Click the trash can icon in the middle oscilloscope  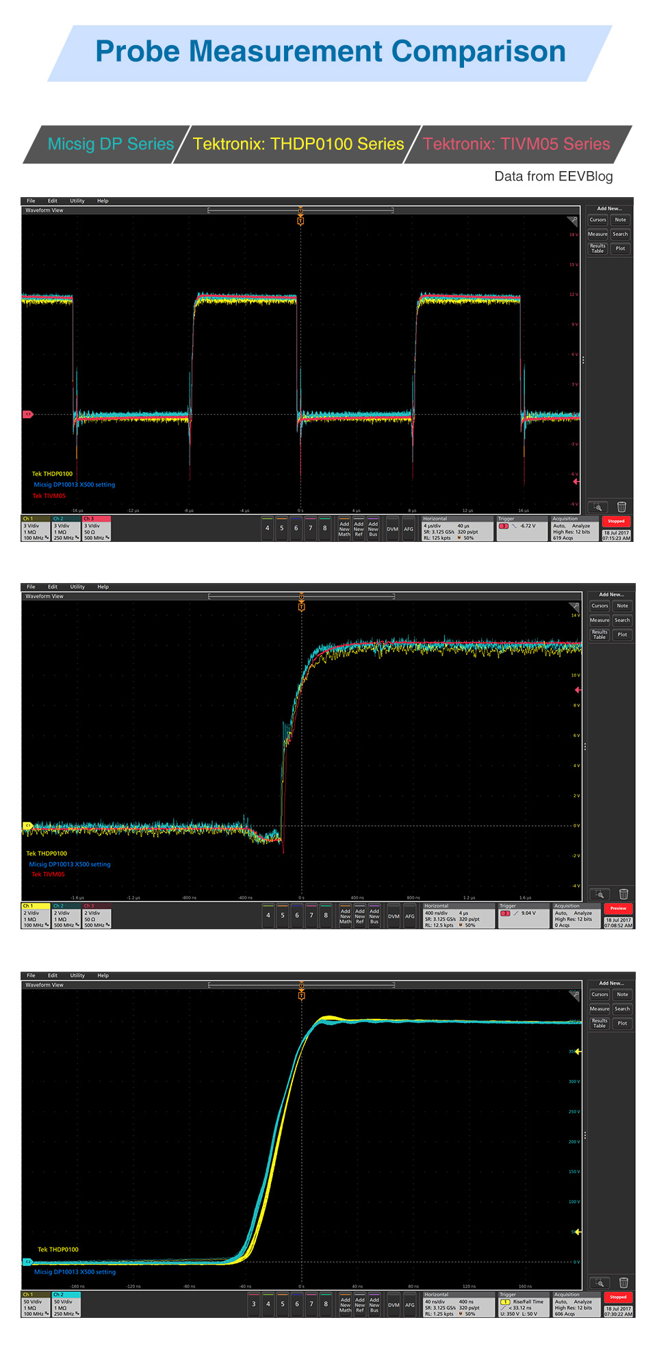(x=623, y=894)
